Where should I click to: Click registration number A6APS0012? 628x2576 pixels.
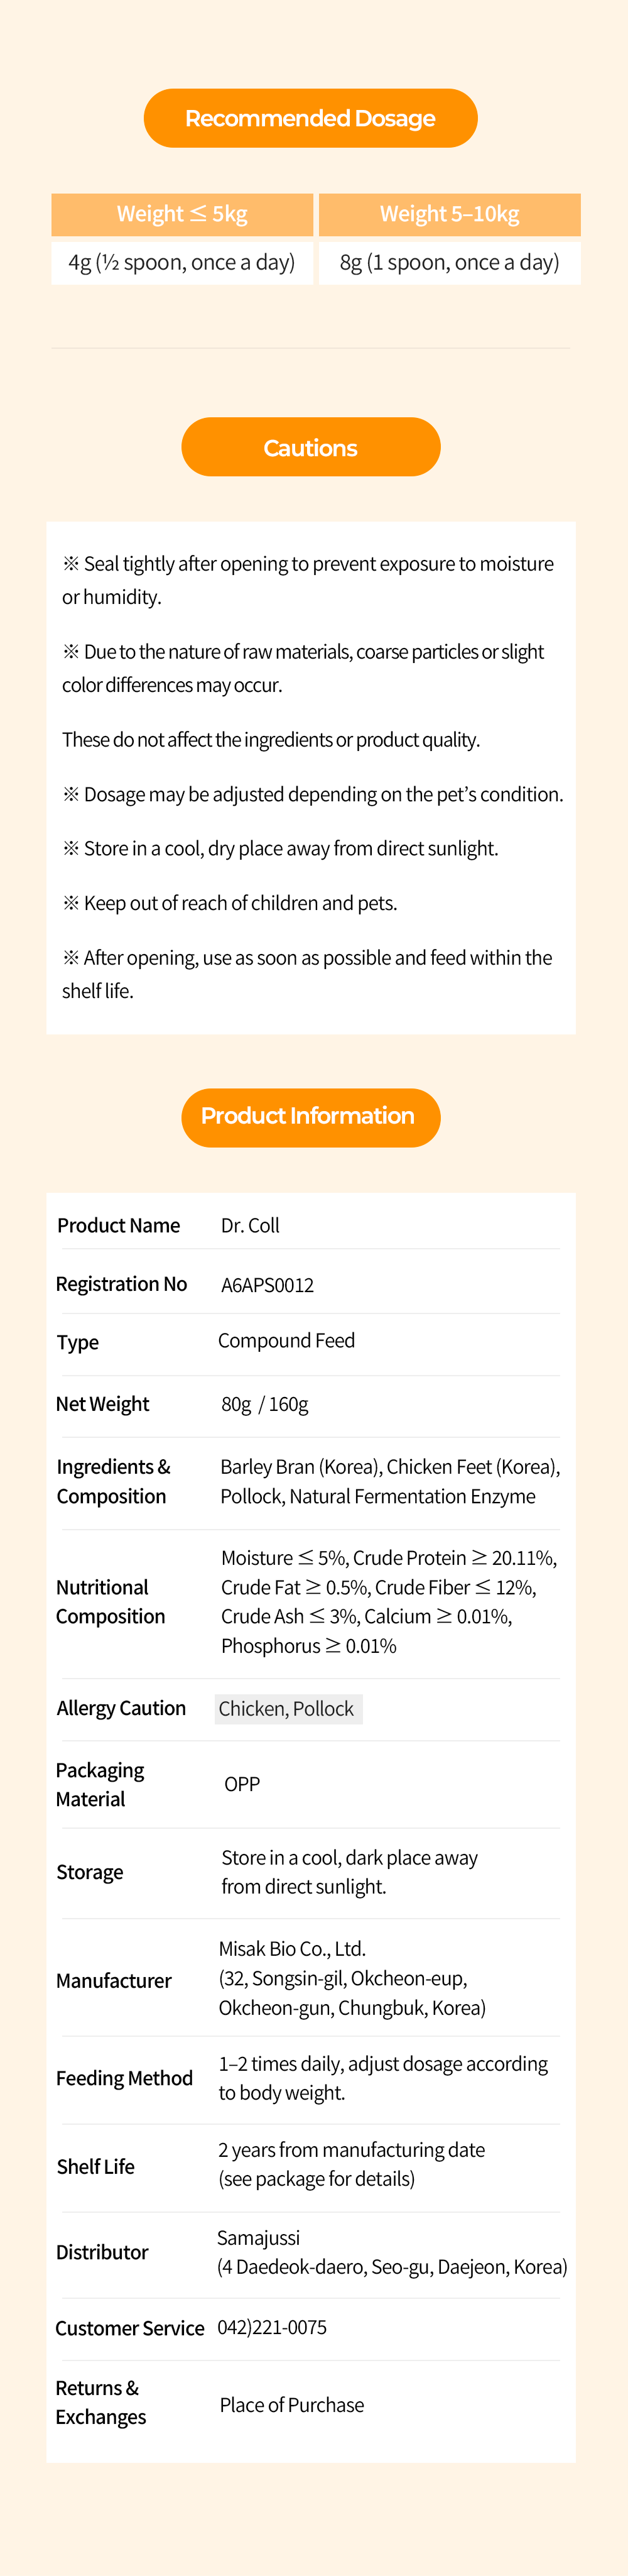coord(267,1285)
